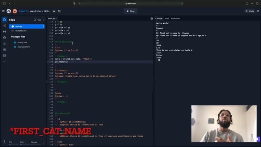Click the green verified checkmark badge

click(x=54, y=11)
